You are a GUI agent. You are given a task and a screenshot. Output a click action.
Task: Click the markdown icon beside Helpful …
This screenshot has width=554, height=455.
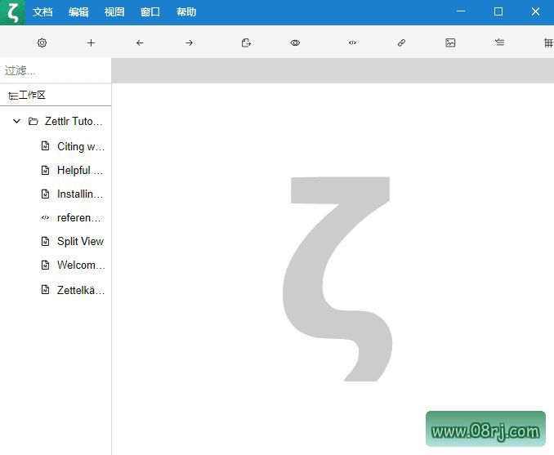click(x=45, y=170)
